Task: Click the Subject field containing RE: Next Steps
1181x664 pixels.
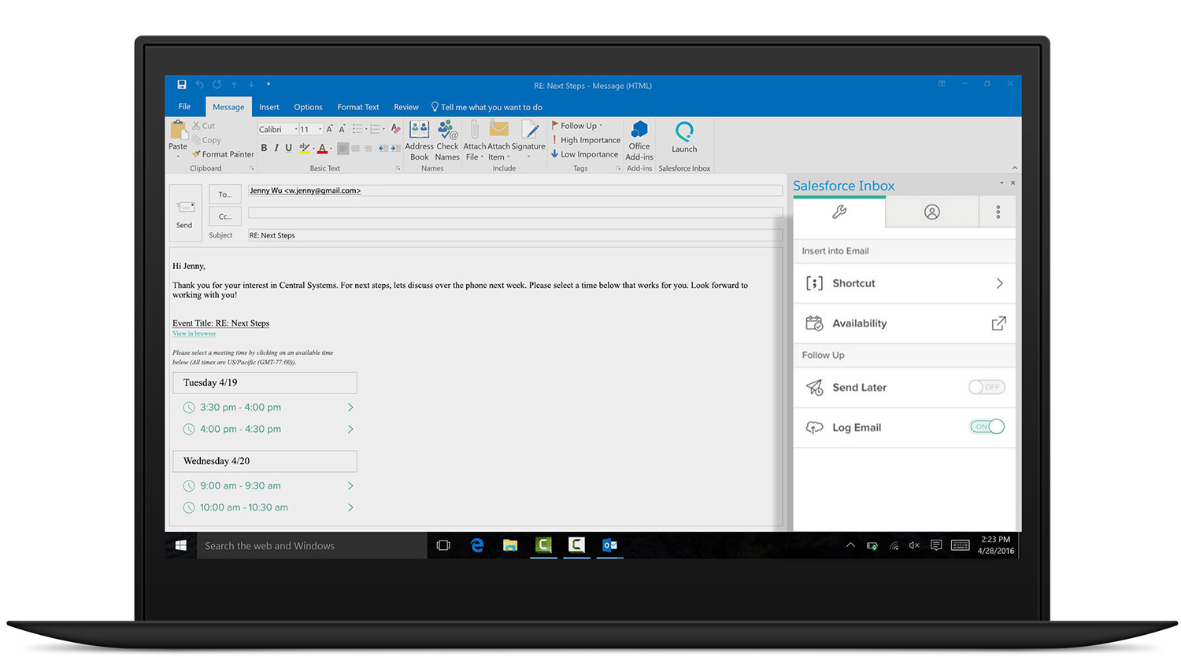Action: coord(512,235)
